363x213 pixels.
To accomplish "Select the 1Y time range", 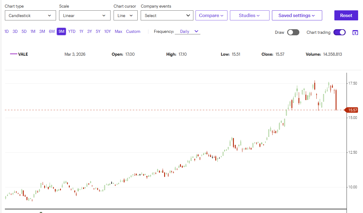I will click(x=81, y=31).
